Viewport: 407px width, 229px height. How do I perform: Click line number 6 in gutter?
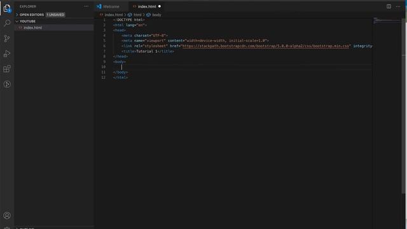(104, 46)
